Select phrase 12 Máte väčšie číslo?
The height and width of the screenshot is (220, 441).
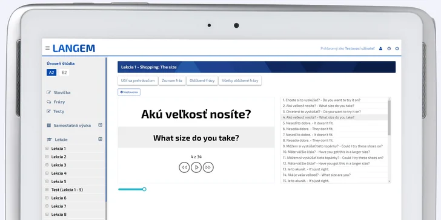334,163
